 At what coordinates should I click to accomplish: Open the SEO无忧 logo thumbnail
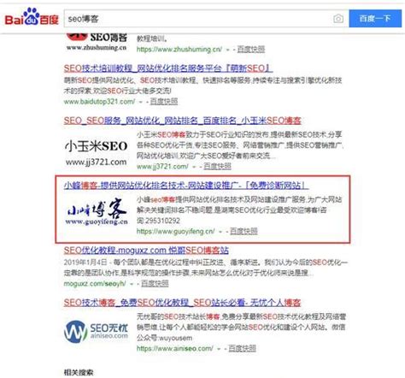97,331
